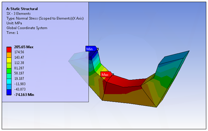Click the -74.163 Min legend value
Screen dimensions: 208x131
(x=24, y=95)
